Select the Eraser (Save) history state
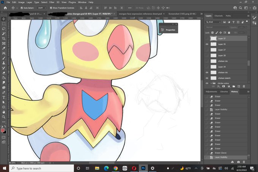 [x=227, y=153]
